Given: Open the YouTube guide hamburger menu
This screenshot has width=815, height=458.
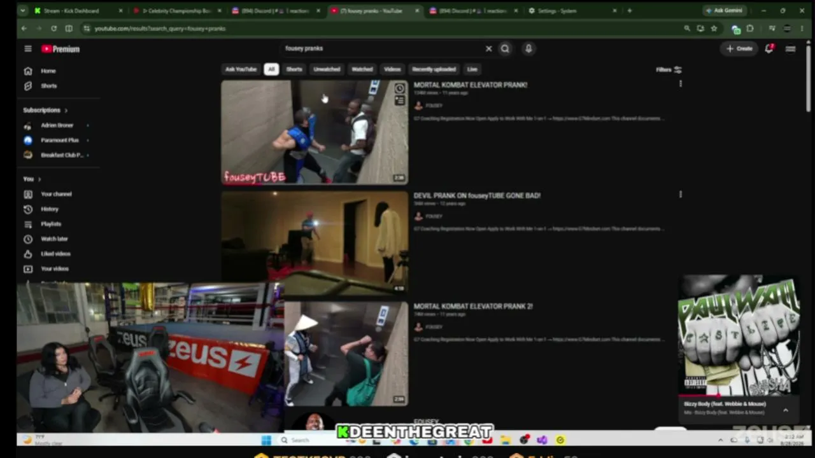Looking at the screenshot, I should click(28, 49).
